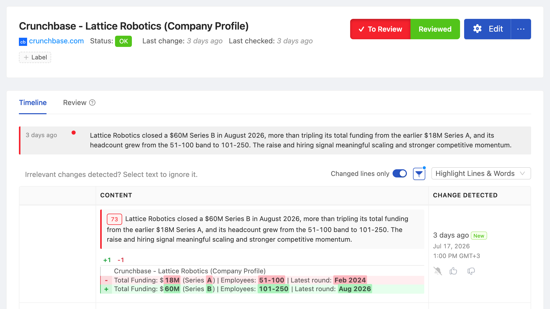Click the 1:00 PM GMT+3 timestamp
The height and width of the screenshot is (309, 550).
[456, 256]
